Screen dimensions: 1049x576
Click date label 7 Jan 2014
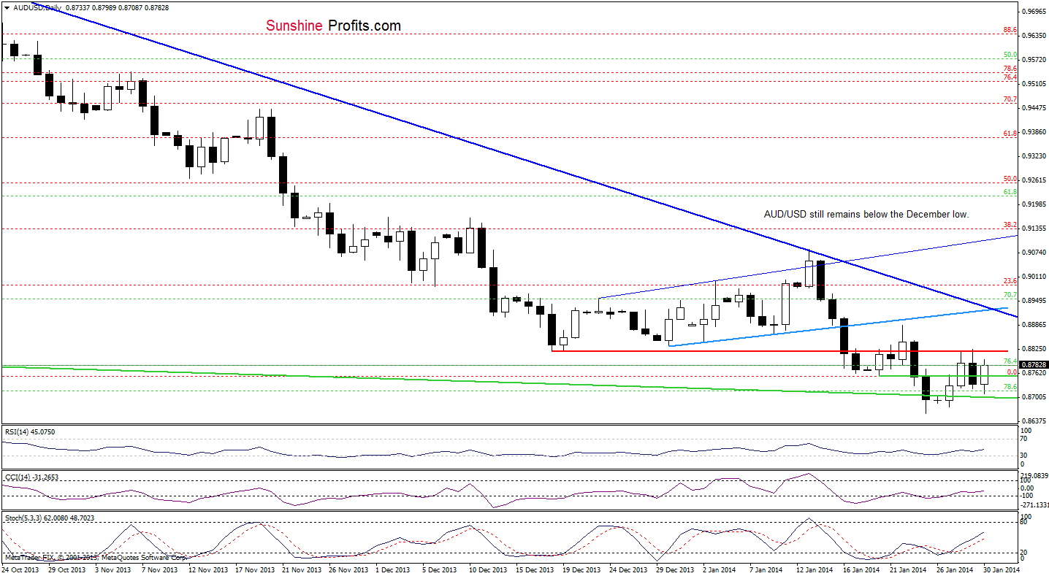767,568
